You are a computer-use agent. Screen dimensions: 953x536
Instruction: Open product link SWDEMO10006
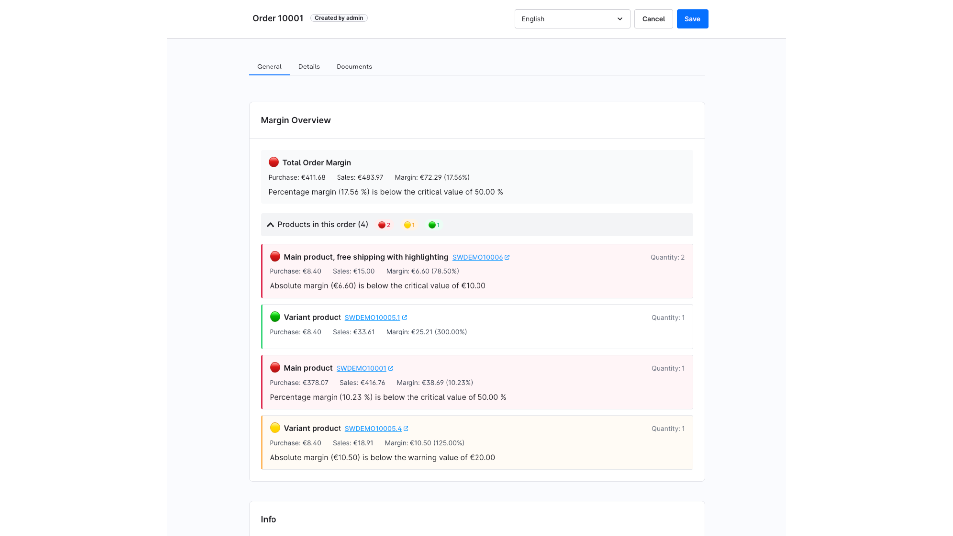pyautogui.click(x=477, y=257)
